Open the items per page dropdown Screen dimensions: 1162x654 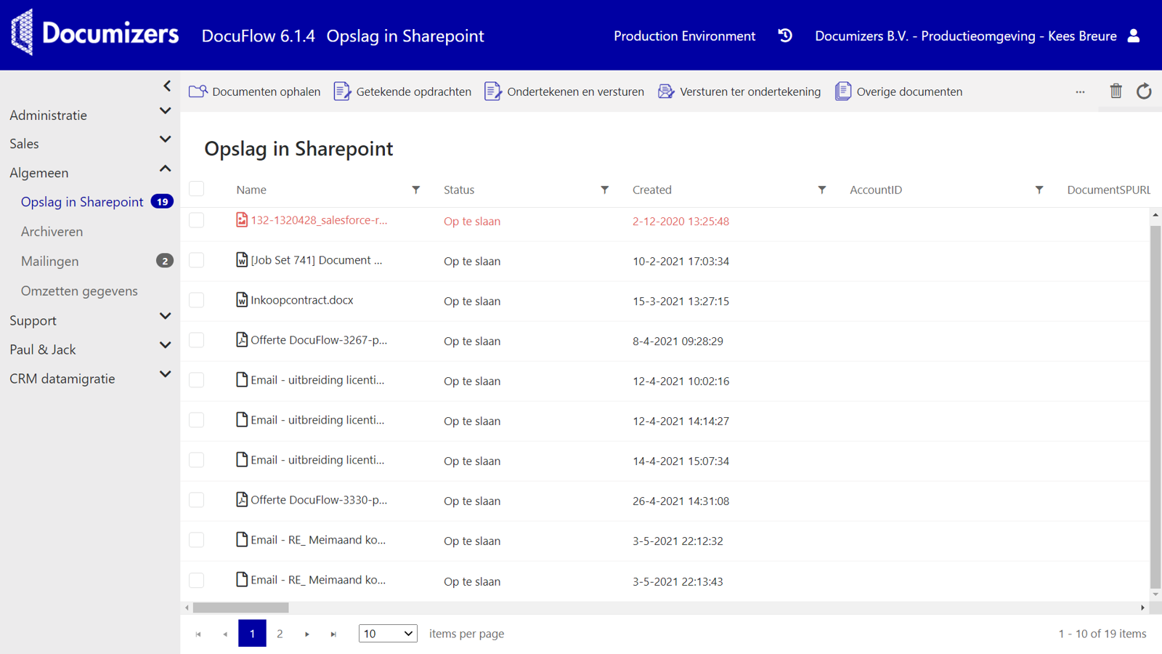388,633
